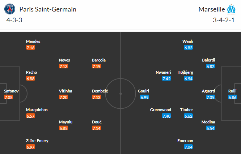
Task: Click Emerson's 7.04 rating badge
Action: (x=189, y=147)
